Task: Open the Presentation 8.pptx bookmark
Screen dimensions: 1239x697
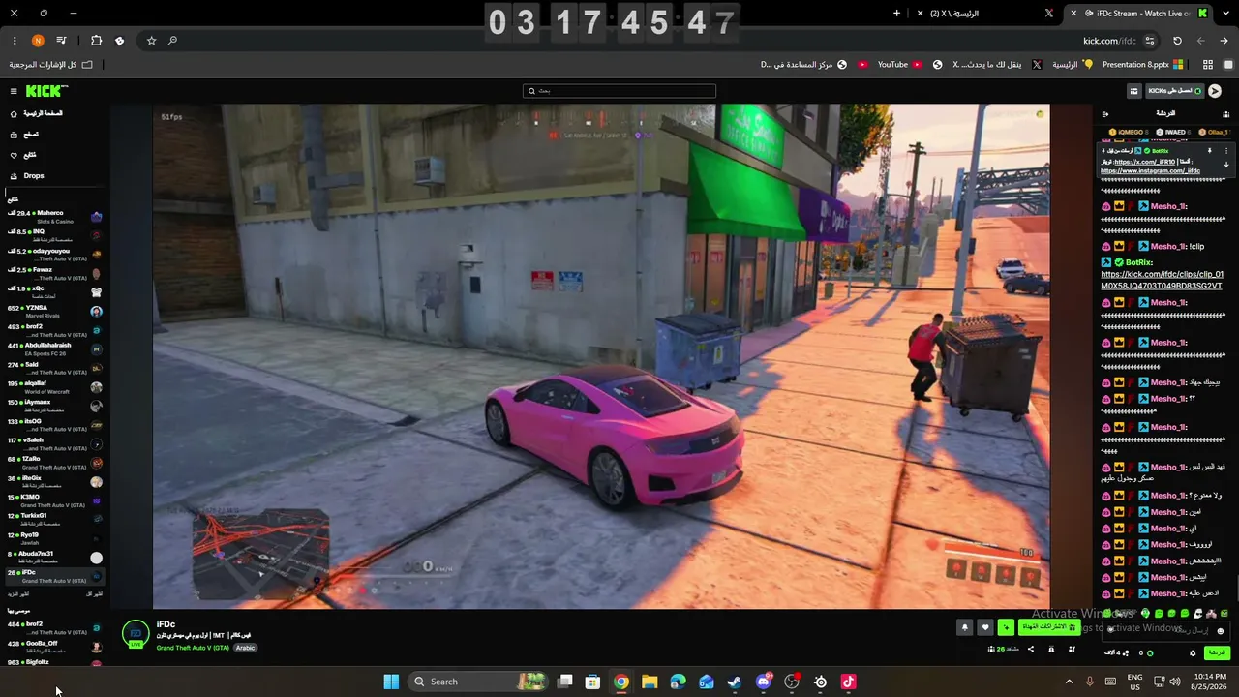Action: pos(1143,65)
